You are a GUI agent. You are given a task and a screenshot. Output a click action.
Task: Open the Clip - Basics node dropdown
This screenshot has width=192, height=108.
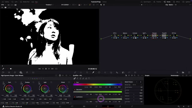click(170, 5)
